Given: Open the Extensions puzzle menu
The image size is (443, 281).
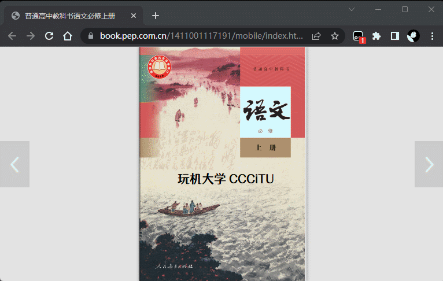Looking at the screenshot, I should tap(376, 36).
